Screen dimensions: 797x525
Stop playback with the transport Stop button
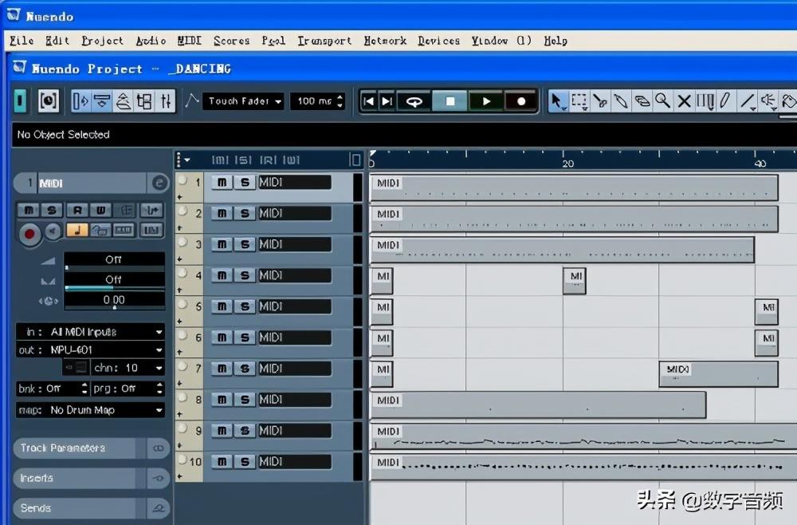(x=450, y=101)
